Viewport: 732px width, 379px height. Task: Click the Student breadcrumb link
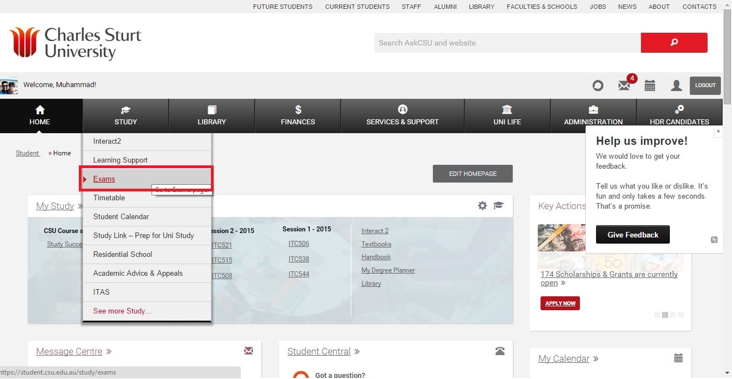(27, 153)
